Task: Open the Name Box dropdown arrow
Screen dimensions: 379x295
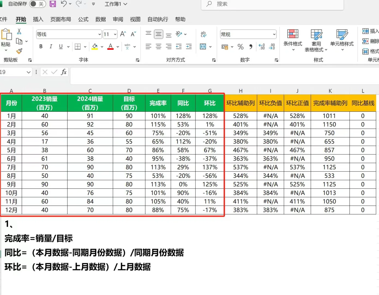Action: (x=28, y=72)
